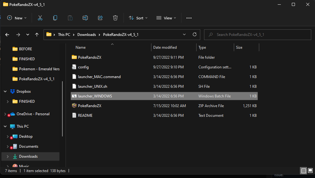Click the search magnifier icon

pos(211,35)
